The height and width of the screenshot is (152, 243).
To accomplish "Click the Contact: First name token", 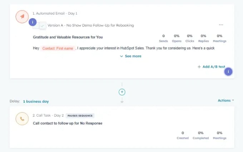I will [58, 48].
